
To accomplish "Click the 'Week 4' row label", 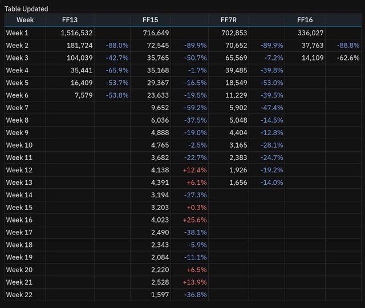I will point(17,70).
